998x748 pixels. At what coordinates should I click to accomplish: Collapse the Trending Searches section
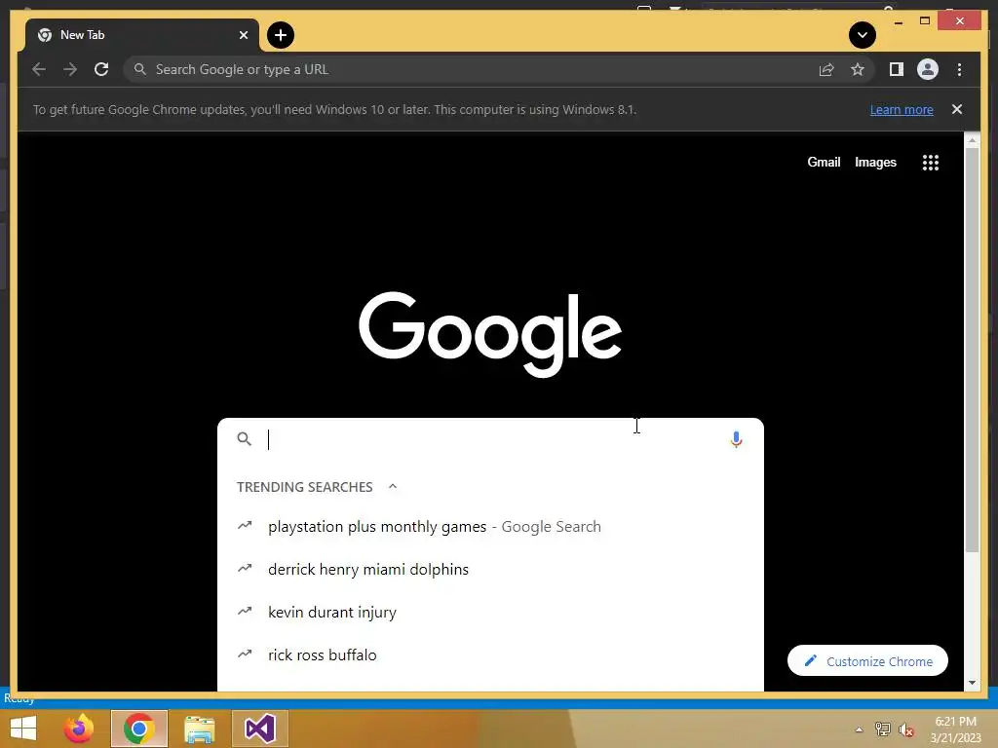[393, 487]
